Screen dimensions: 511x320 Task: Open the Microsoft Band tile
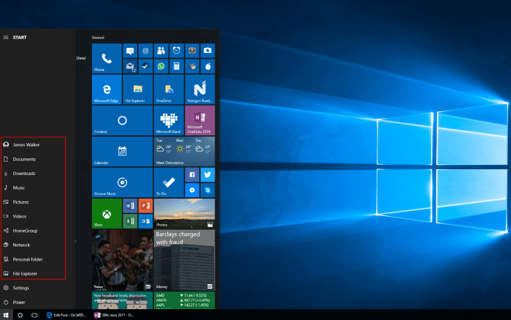[169, 121]
